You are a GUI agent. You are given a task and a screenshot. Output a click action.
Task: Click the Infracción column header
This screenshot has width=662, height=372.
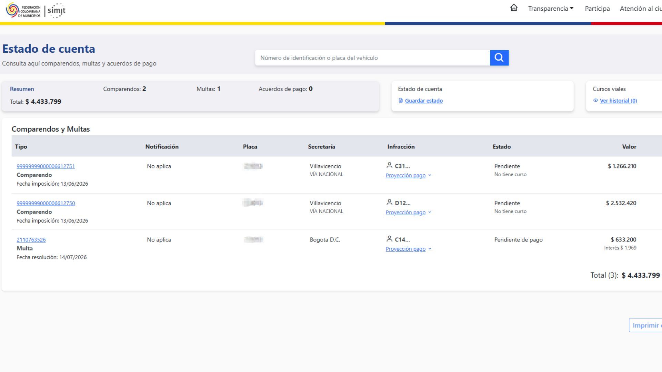pos(401,146)
